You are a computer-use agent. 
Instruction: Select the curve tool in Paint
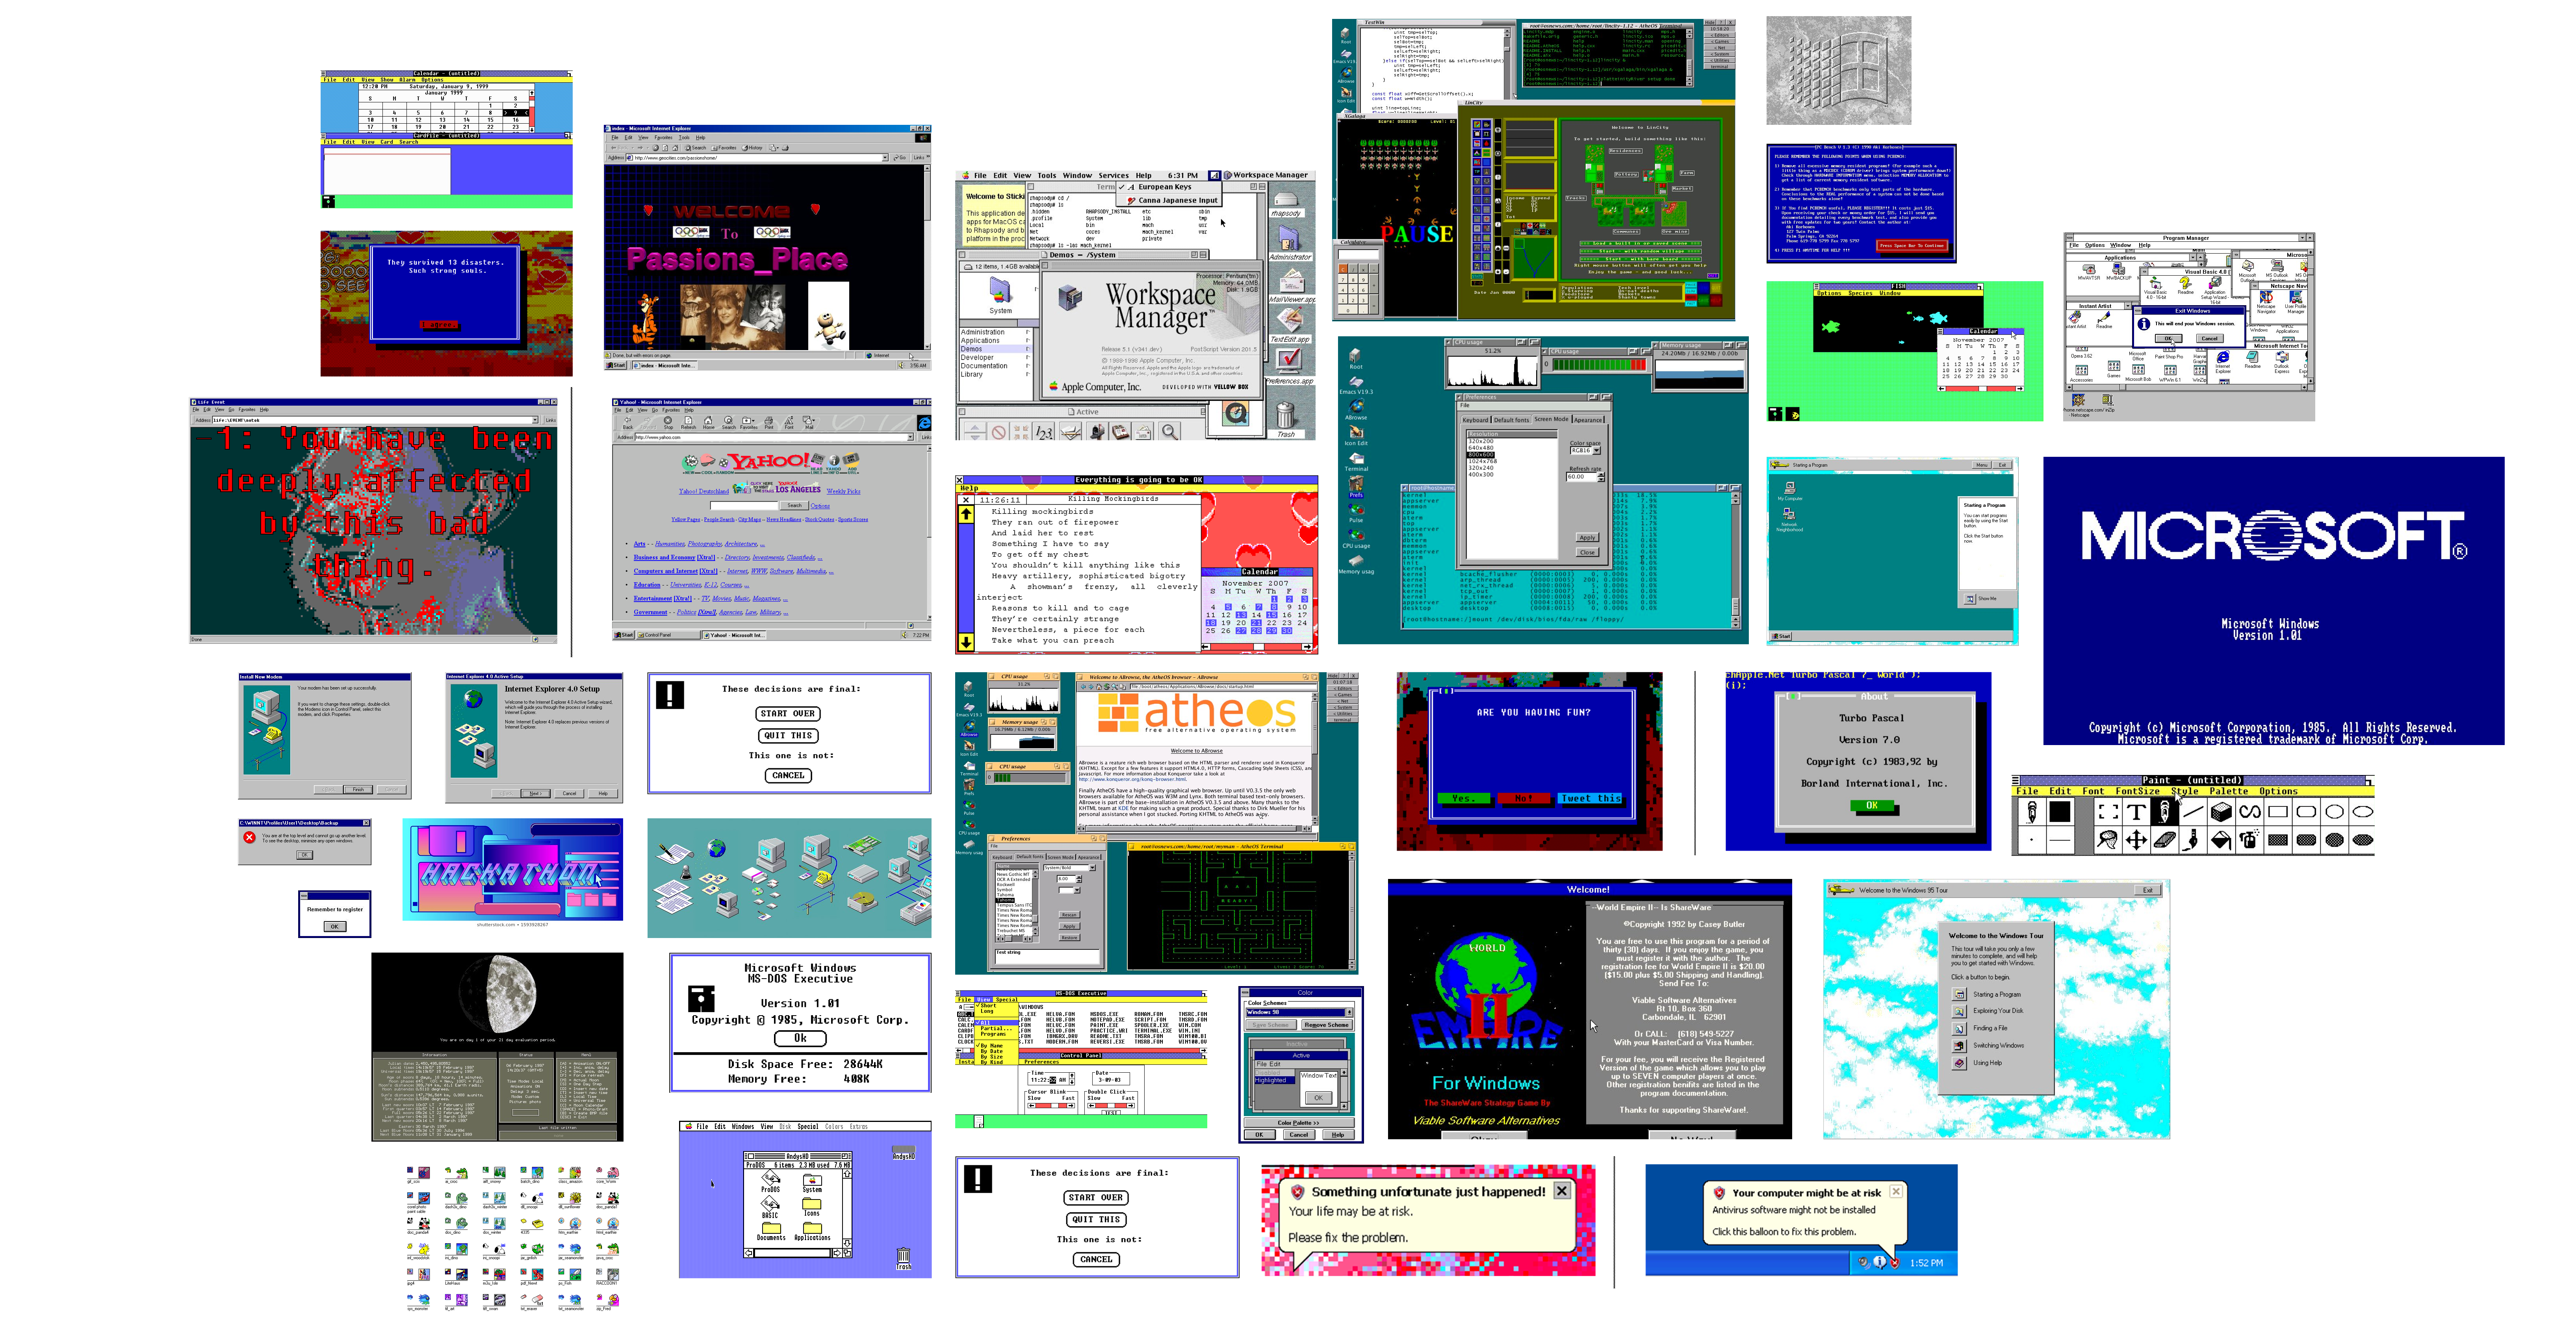coord(2250,812)
